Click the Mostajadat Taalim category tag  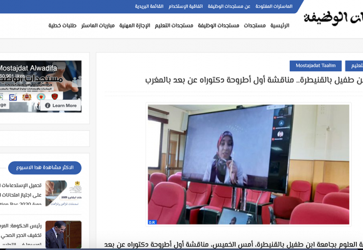click(x=315, y=66)
